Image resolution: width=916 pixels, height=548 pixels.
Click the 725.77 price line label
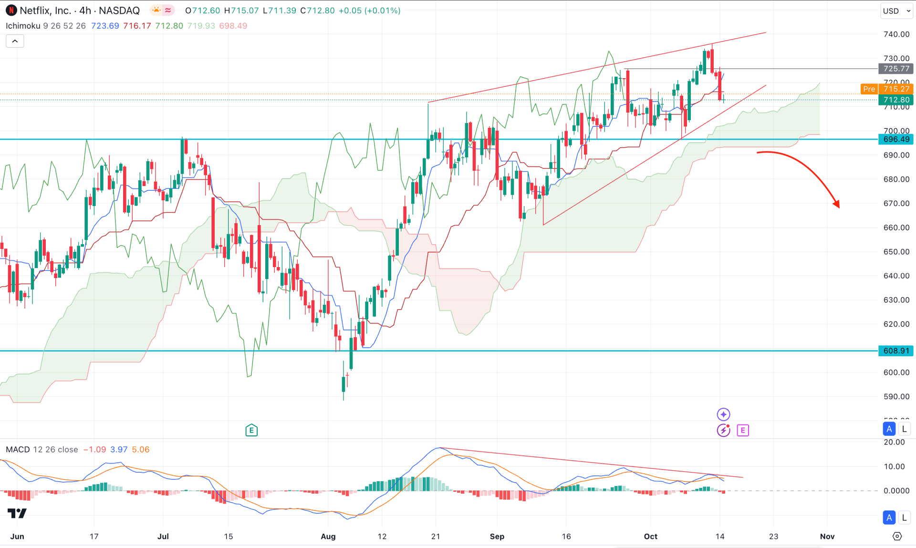(896, 69)
